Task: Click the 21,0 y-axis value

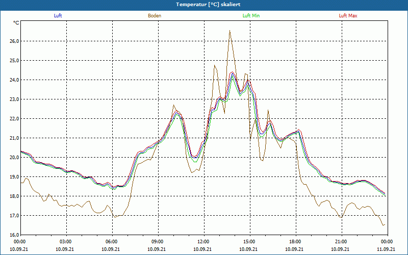Action: [14, 138]
